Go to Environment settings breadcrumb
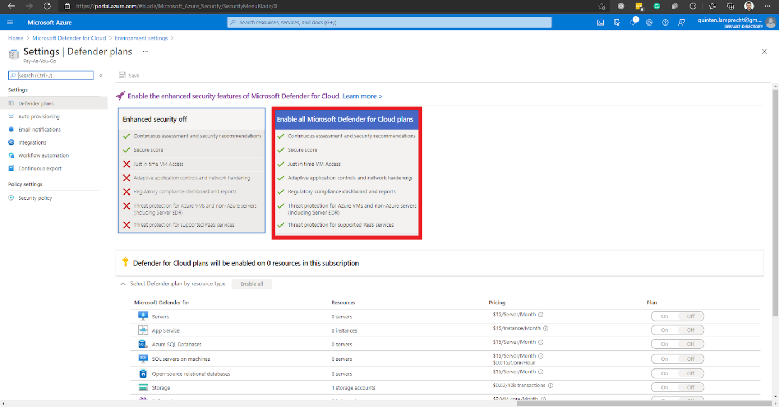The height and width of the screenshot is (407, 779). point(142,38)
